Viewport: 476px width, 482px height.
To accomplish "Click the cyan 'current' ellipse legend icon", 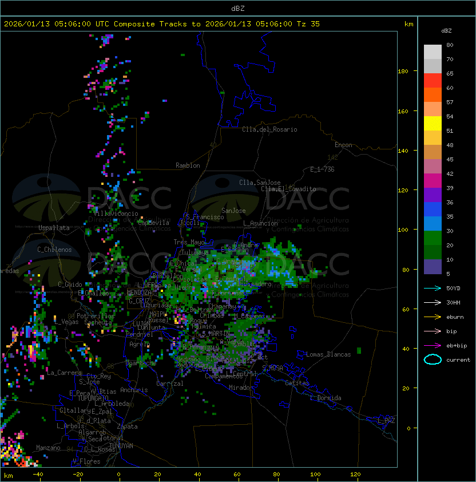I will point(433,359).
